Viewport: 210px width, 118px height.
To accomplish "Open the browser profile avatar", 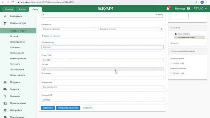I will tap(202, 2).
